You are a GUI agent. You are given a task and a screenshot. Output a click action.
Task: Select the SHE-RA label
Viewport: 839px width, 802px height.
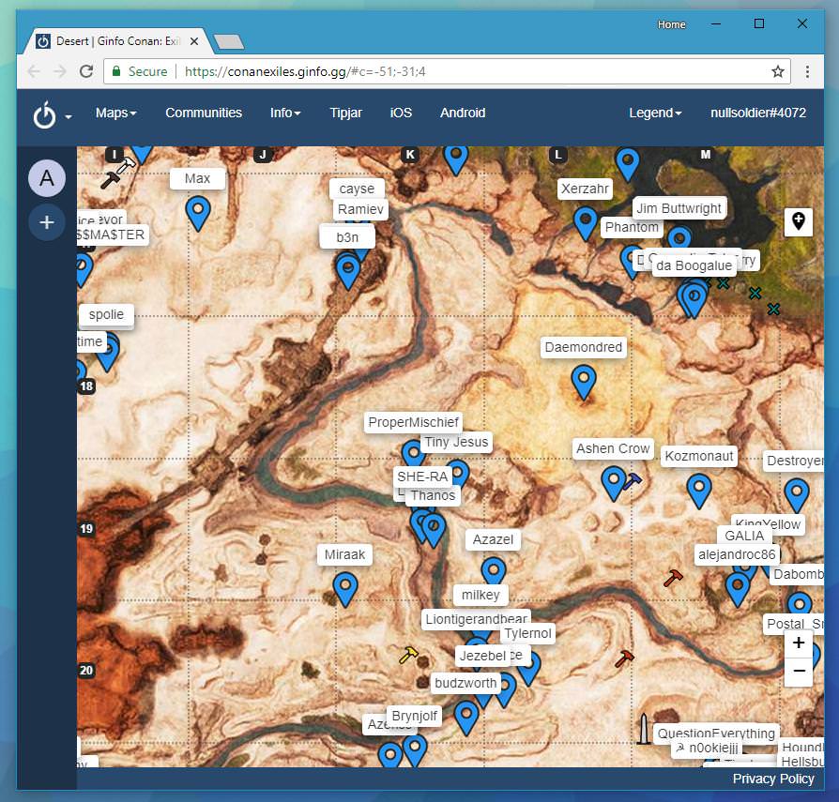point(422,477)
